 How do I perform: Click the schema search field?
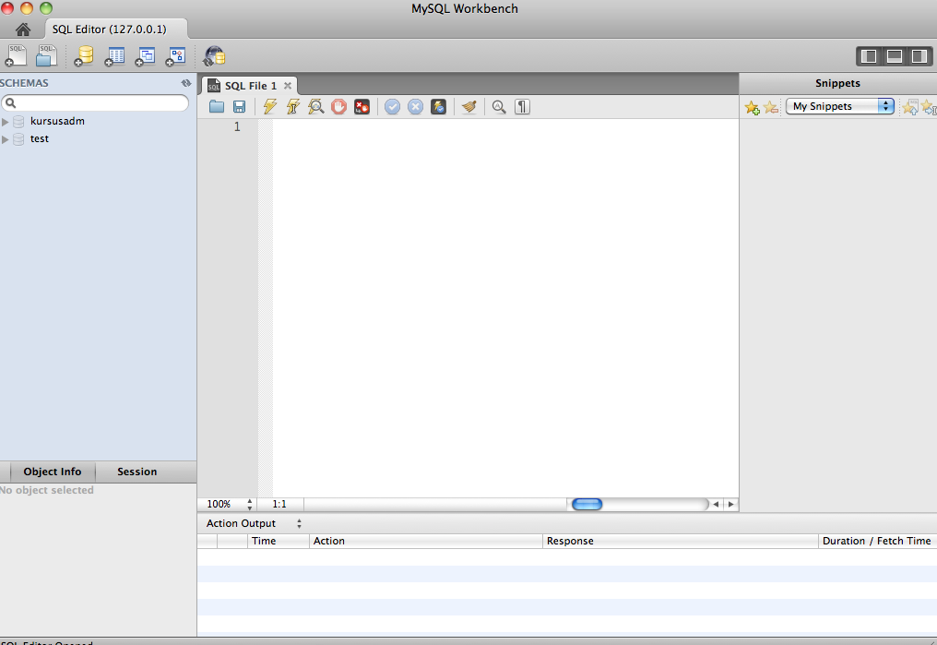[x=94, y=102]
